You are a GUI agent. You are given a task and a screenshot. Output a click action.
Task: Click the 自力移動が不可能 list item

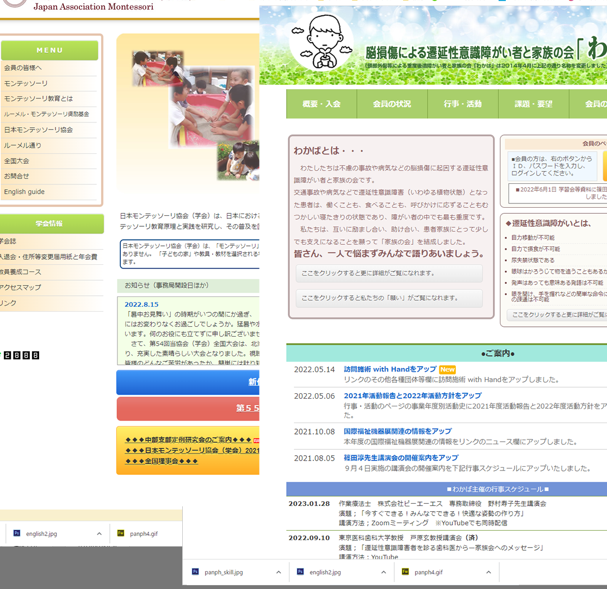tap(532, 238)
